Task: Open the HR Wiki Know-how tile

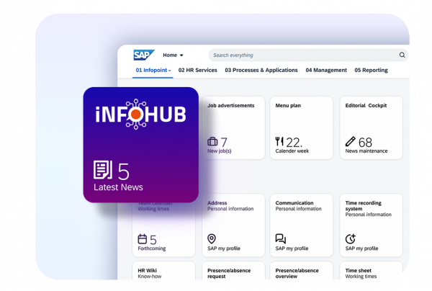Action: point(163,271)
